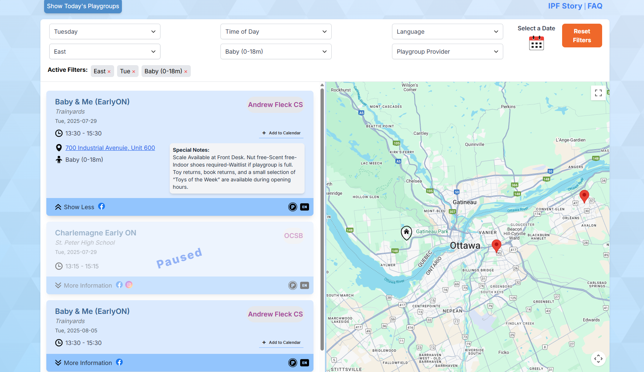Open the Language dropdown
Image resolution: width=644 pixels, height=372 pixels.
coord(448,31)
